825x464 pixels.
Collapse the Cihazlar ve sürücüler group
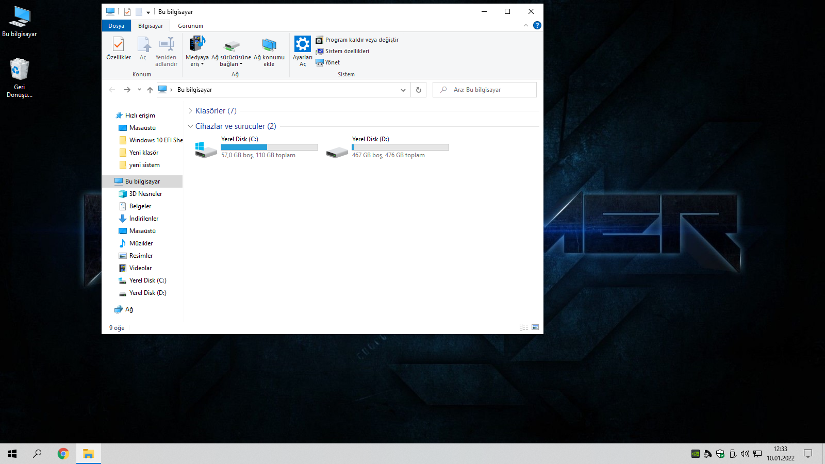190,126
